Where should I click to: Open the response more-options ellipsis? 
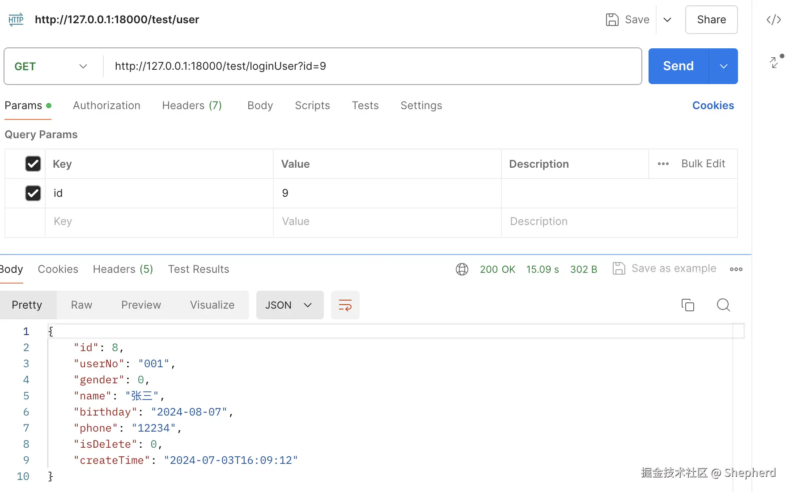tap(736, 269)
